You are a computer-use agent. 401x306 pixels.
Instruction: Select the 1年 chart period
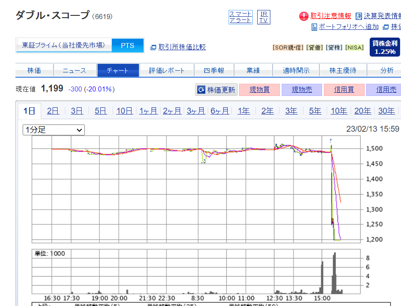click(244, 111)
